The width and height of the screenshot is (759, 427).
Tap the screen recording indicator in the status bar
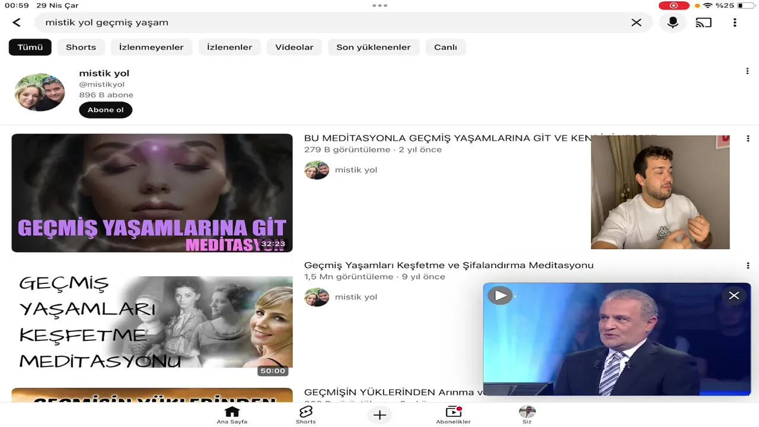tap(674, 5)
